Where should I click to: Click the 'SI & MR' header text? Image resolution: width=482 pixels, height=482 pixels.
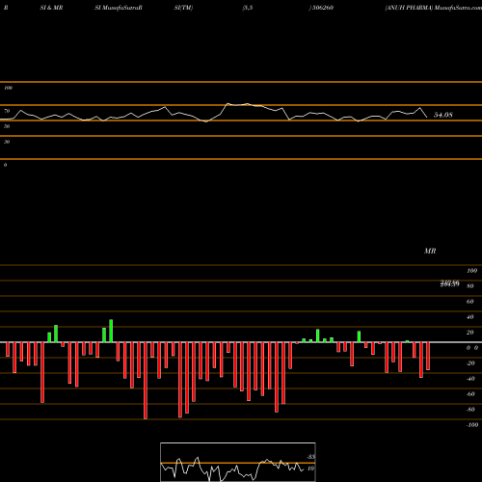(x=51, y=8)
